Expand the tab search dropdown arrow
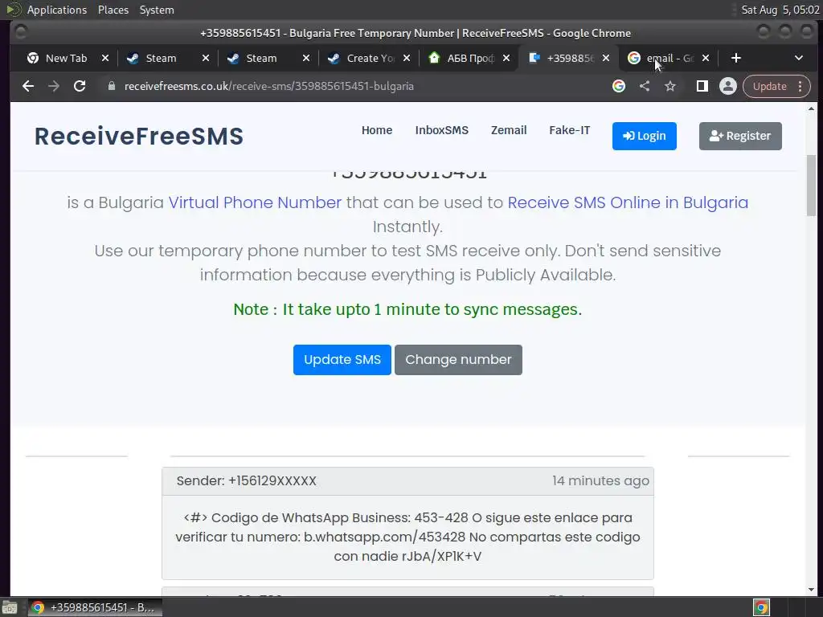This screenshot has width=823, height=617. 799,58
